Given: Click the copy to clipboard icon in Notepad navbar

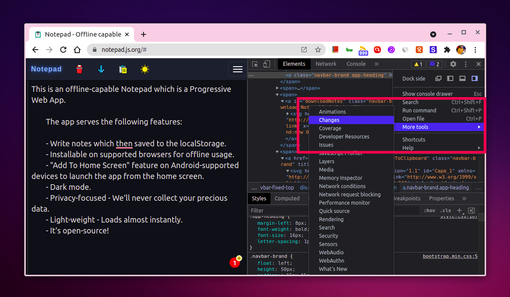Looking at the screenshot, I should pyautogui.click(x=123, y=70).
